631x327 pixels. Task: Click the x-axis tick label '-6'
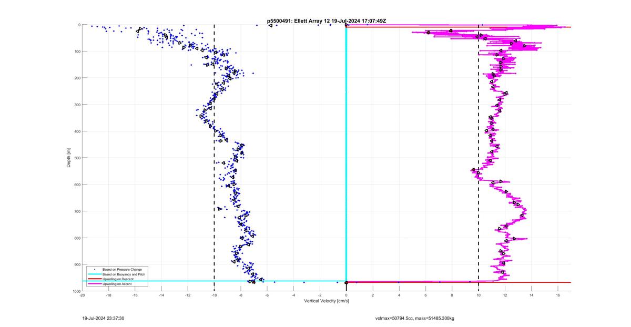tap(267, 295)
